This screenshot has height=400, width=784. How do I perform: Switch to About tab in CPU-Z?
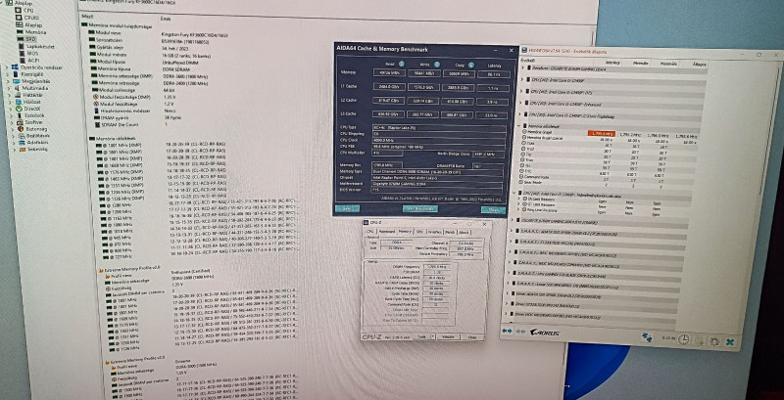click(x=464, y=232)
